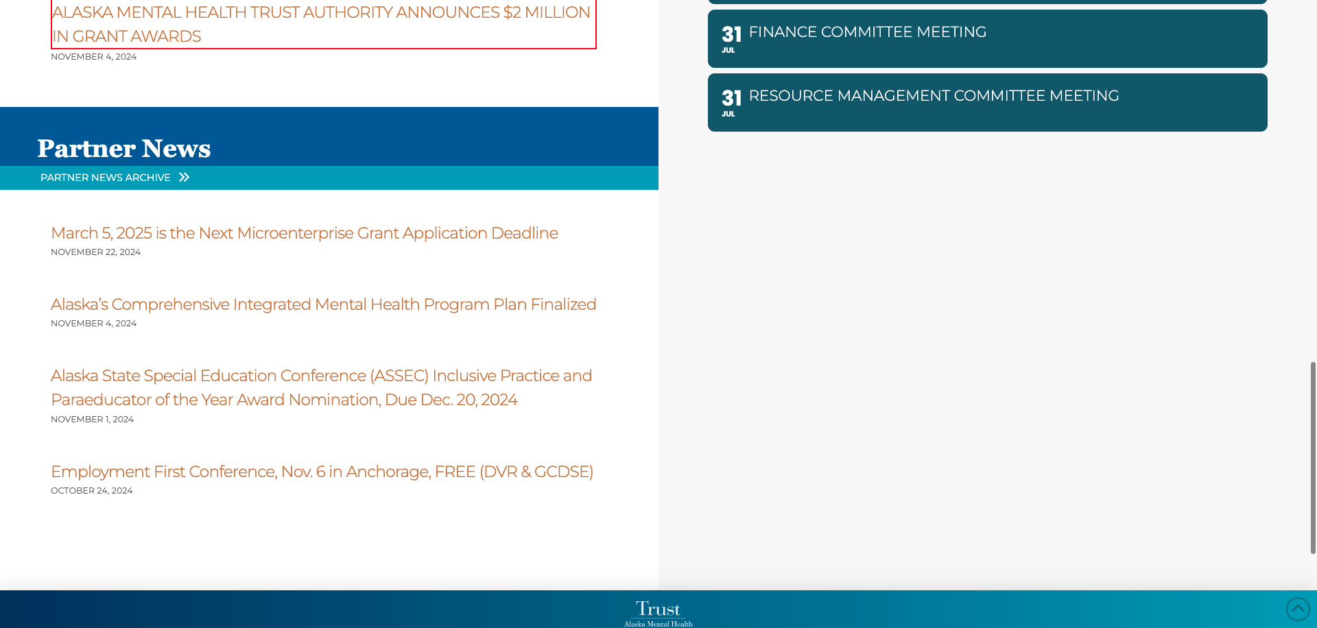Click the Partner News section heading
This screenshot has height=628, width=1317.
124,148
